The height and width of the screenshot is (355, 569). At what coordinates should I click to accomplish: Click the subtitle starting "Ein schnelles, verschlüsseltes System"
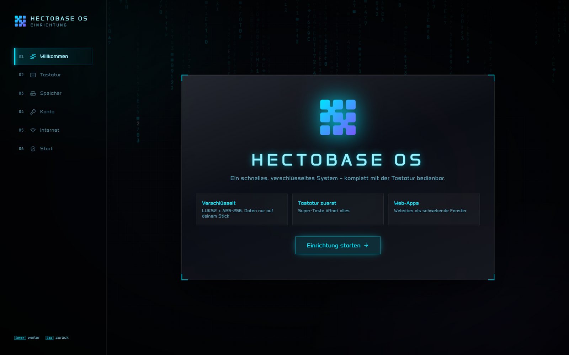click(338, 178)
